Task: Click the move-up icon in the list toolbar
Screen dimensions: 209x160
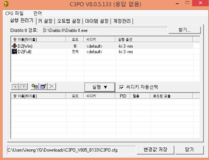Action: point(15,87)
